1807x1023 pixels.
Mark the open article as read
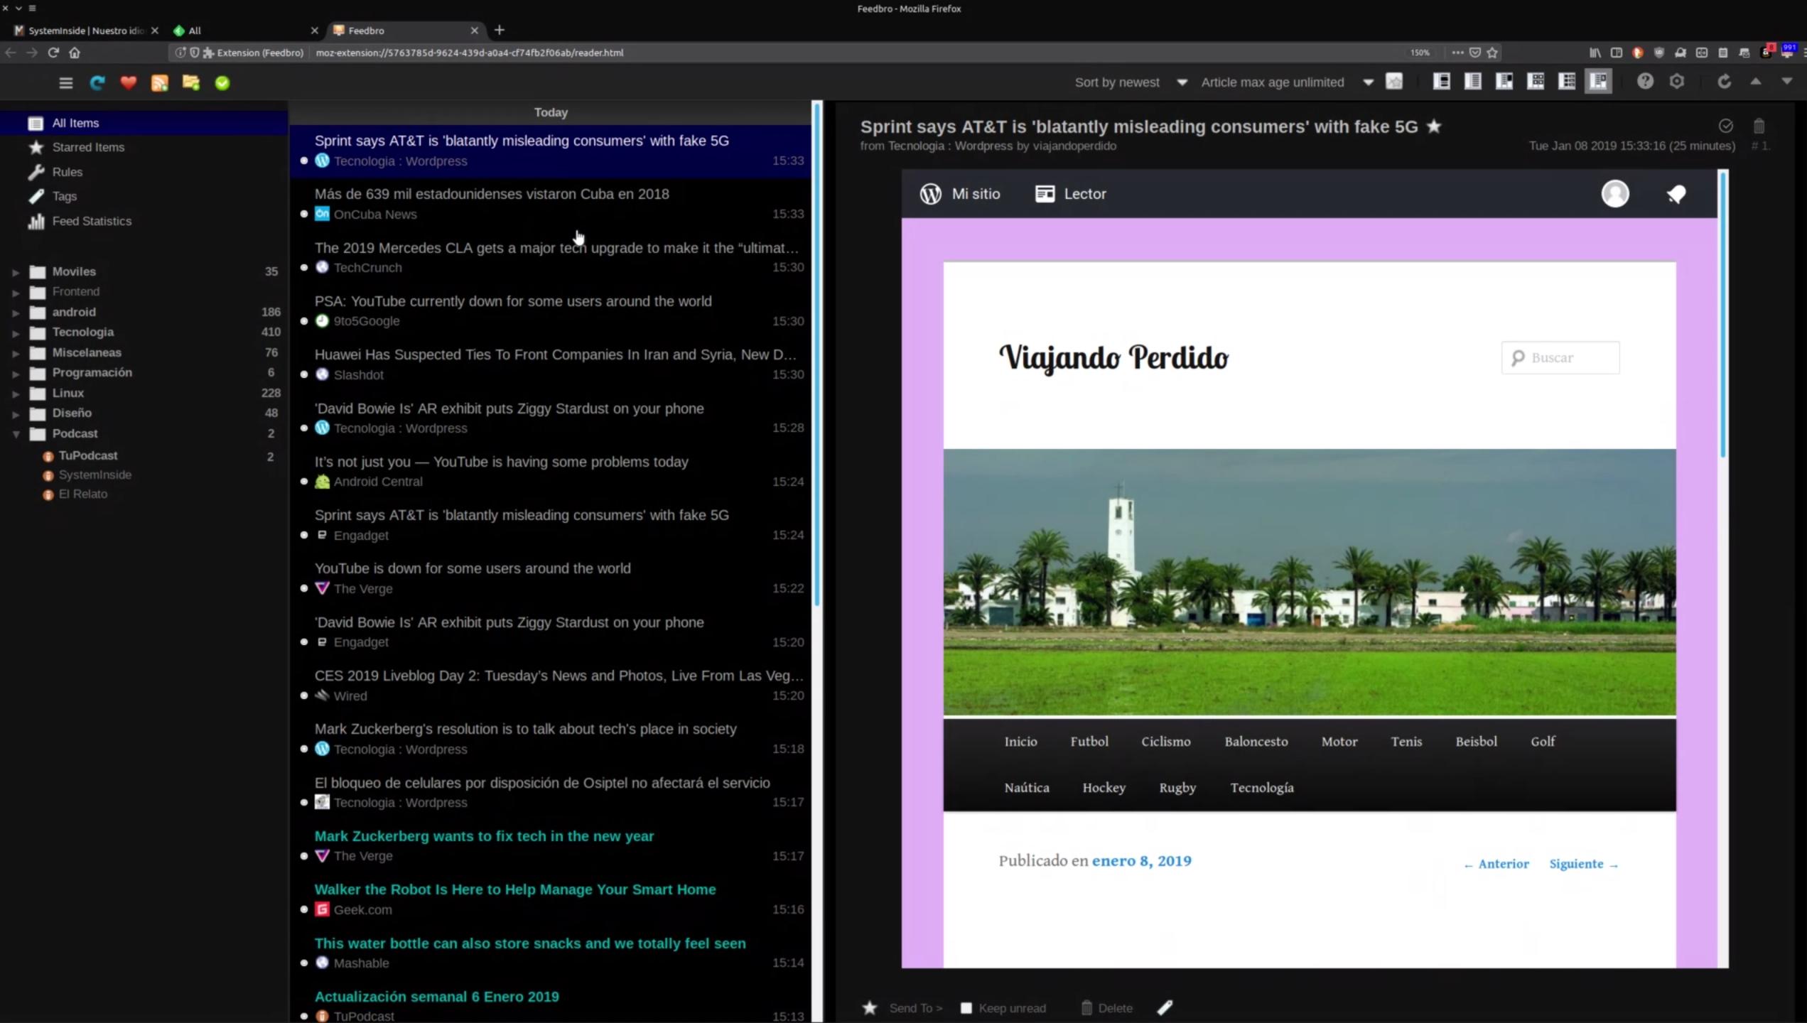click(1725, 126)
